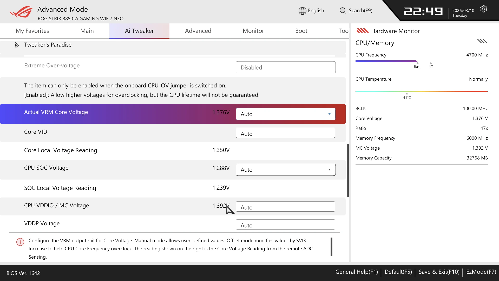Click the Search magnifier icon

point(343,11)
